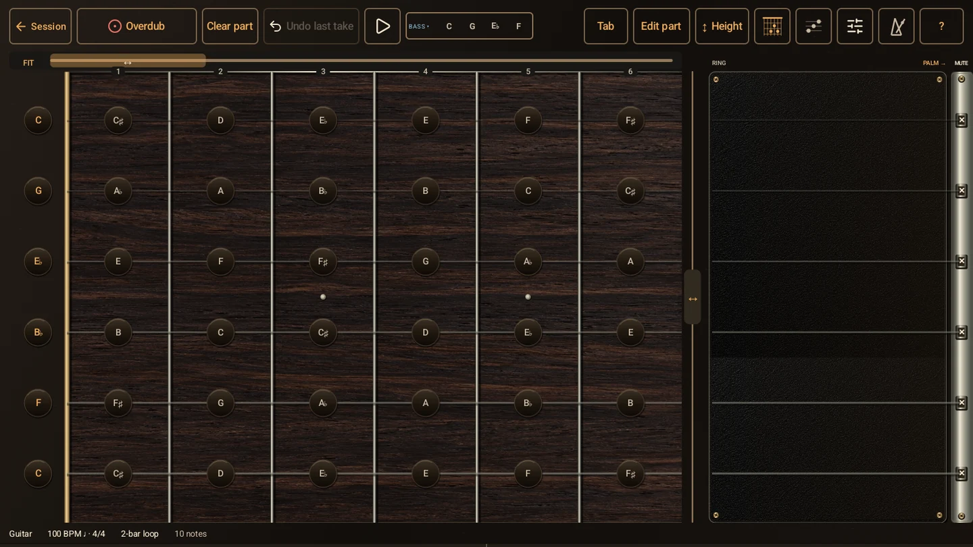
Task: Open Edit part
Action: click(x=661, y=26)
